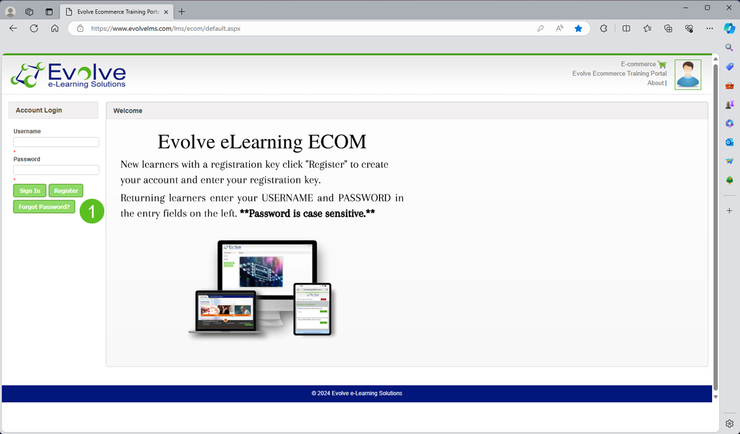This screenshot has width=740, height=434.
Task: Click the user profile picture
Action: pos(688,74)
